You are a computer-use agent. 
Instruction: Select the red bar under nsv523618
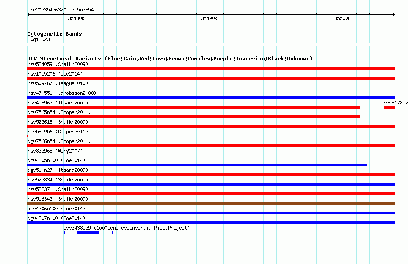click(x=211, y=126)
